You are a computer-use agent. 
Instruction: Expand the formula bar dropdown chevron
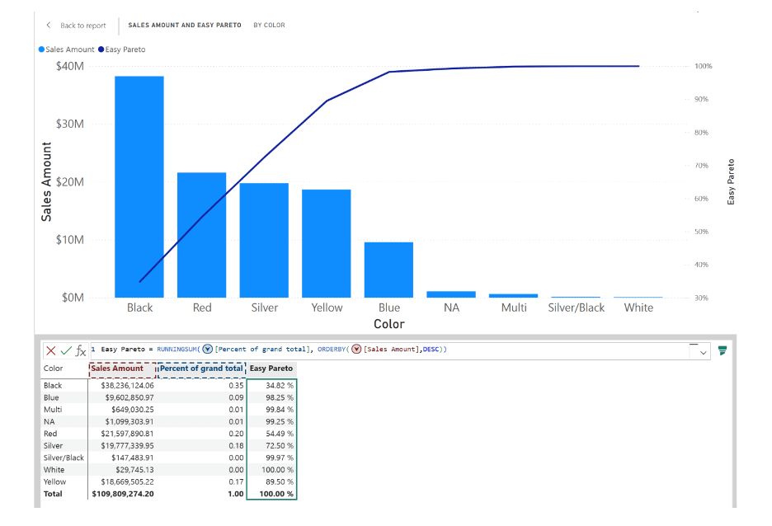point(703,352)
